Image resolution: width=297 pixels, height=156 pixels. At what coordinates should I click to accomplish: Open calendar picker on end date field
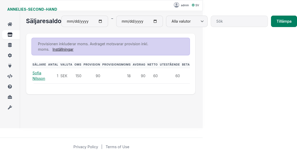(155, 21)
